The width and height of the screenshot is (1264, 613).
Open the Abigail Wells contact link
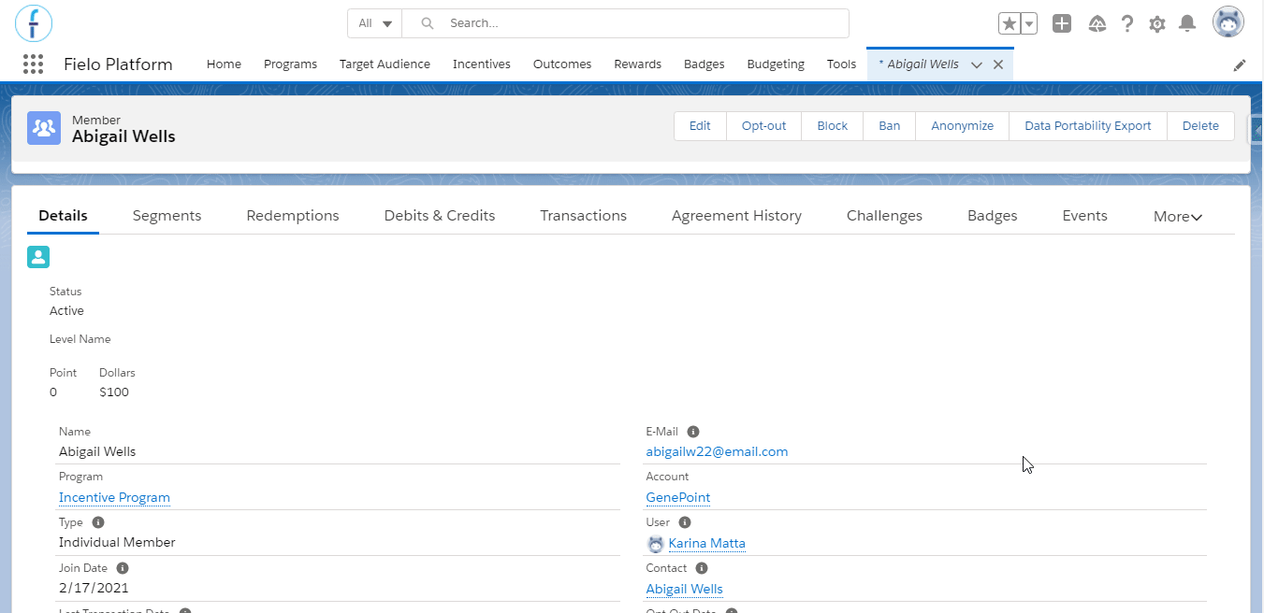pos(684,590)
